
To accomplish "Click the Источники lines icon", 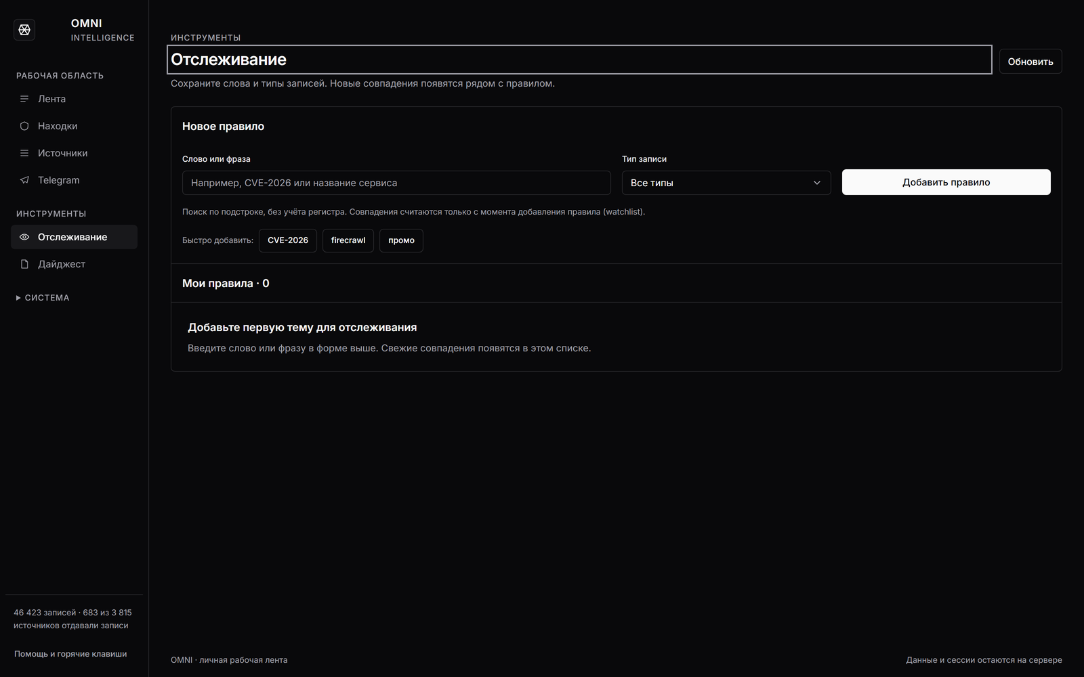I will (24, 153).
